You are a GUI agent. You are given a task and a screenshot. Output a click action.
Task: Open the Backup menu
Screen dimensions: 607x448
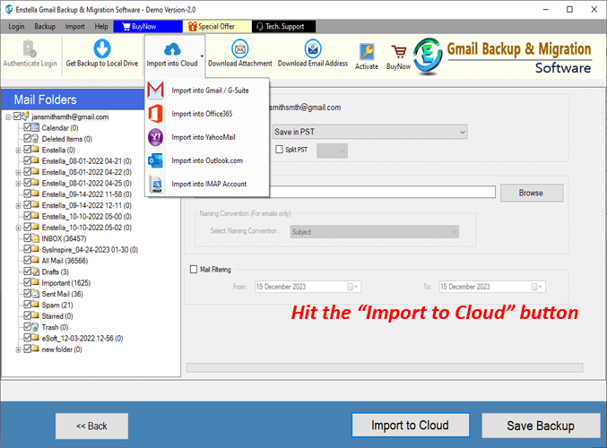pyautogui.click(x=45, y=26)
